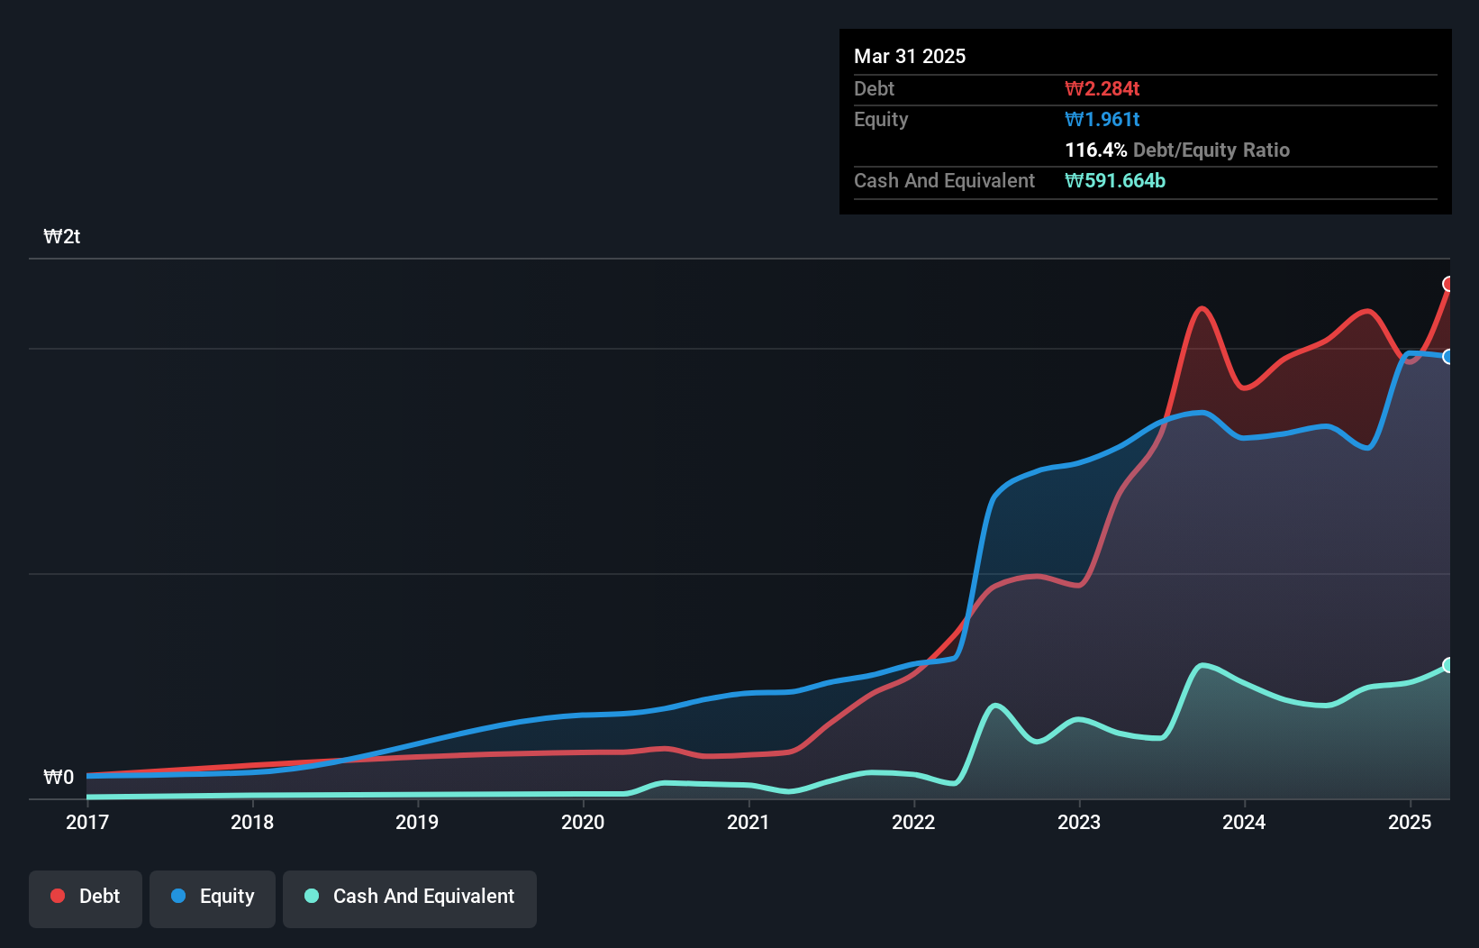Click the ₩2t gridline label

tap(62, 236)
